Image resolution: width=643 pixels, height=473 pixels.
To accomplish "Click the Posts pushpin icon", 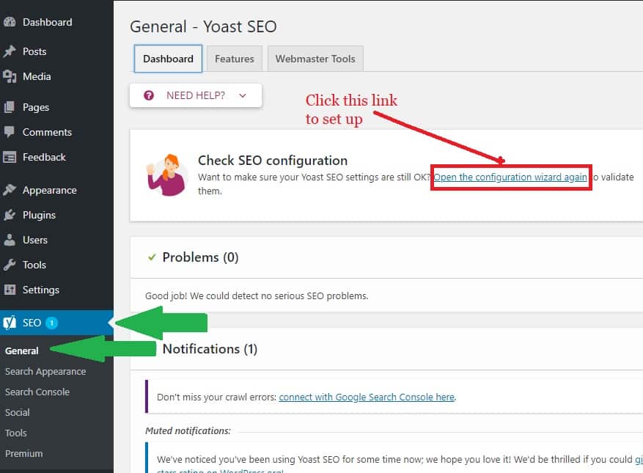I will click(10, 51).
